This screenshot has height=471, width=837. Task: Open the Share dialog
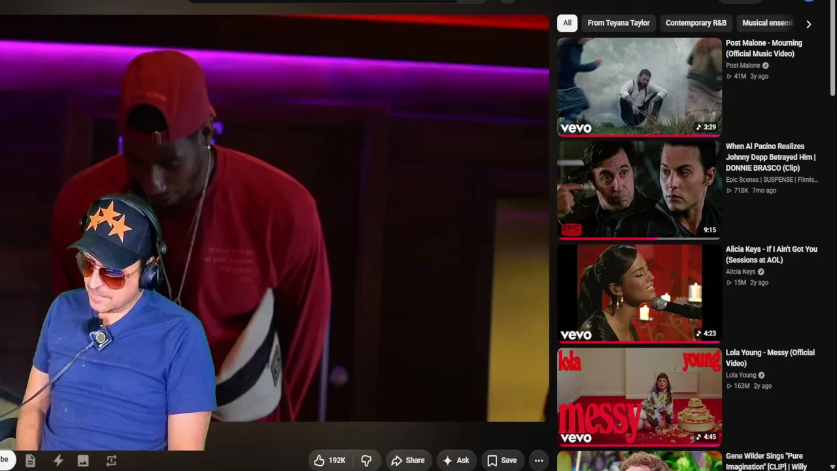point(408,461)
